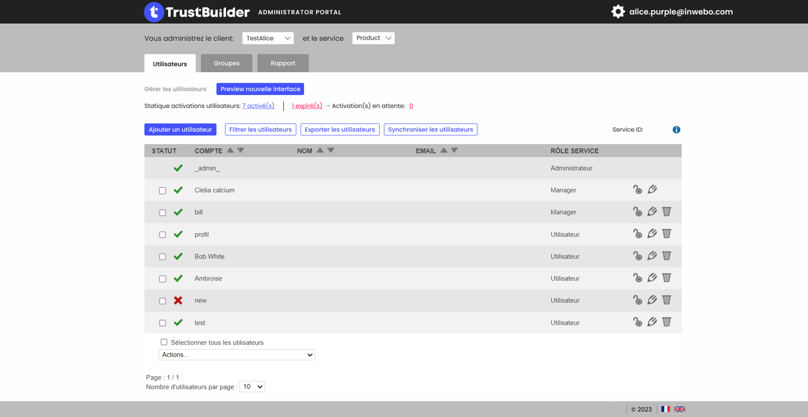The image size is (808, 417).
Task: Click the settings gear beside alice.purple@inwebo.com
Action: (618, 11)
